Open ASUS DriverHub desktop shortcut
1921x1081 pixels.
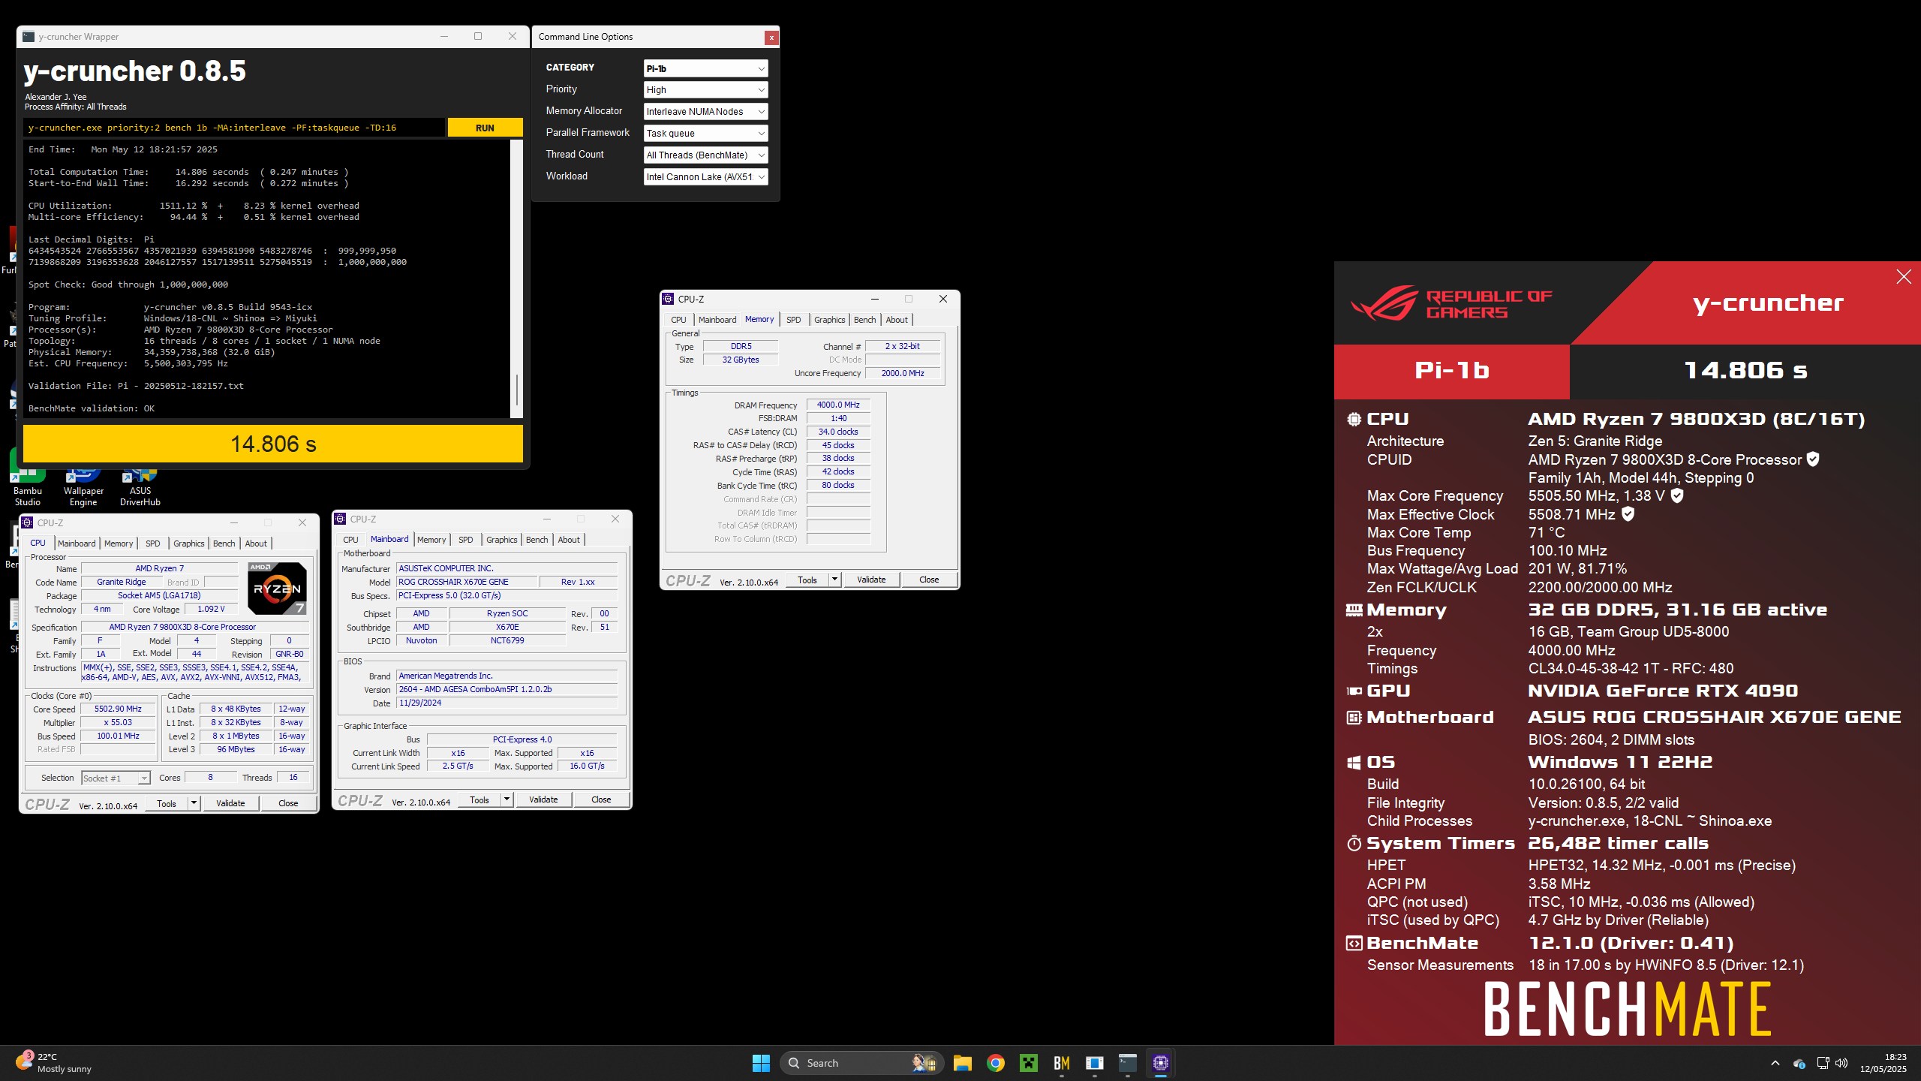coord(140,485)
